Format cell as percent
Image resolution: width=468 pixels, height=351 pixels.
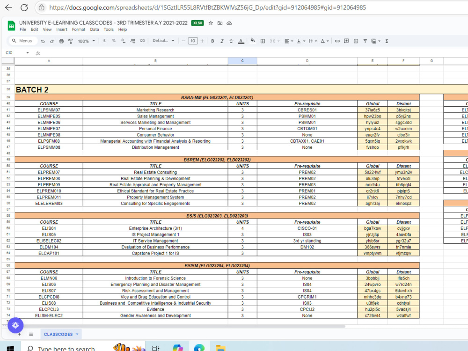[114, 41]
